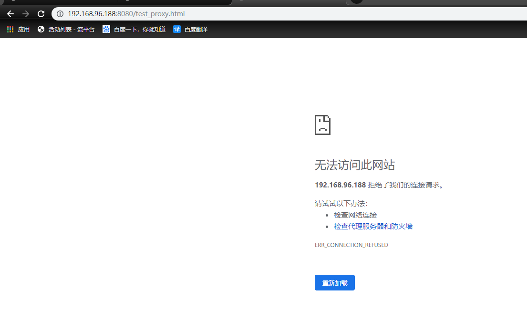Open the 百度翻译 bookmark
The image size is (527, 321).
[x=191, y=29]
